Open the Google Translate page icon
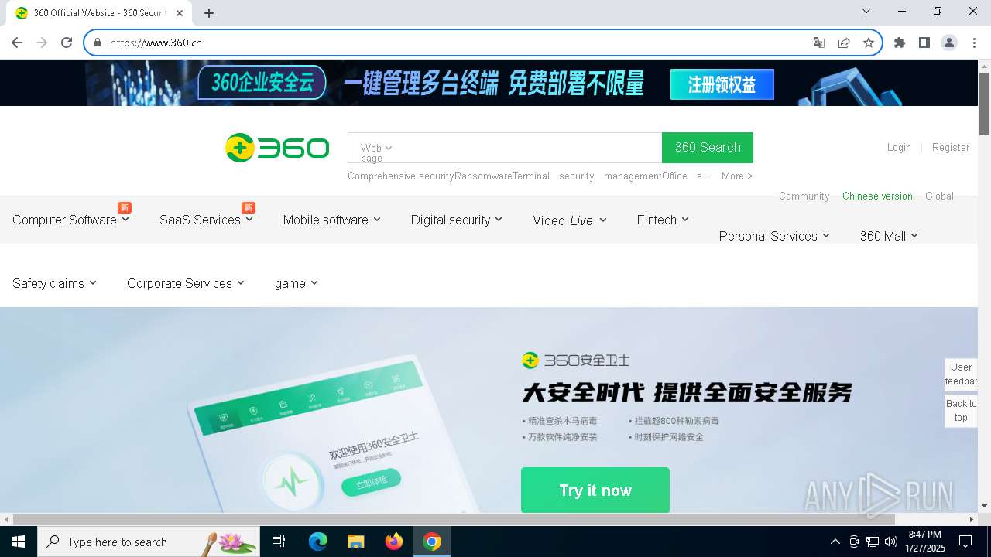The height and width of the screenshot is (557, 991). pos(819,43)
